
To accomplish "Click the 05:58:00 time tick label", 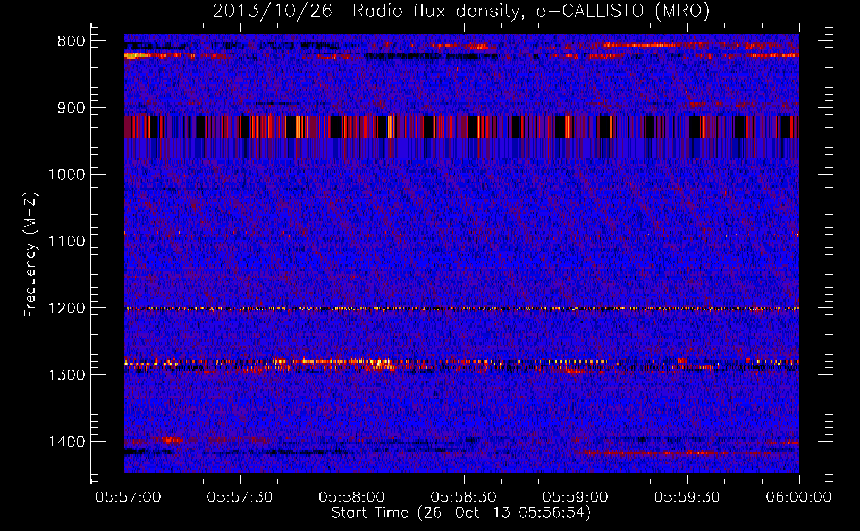I will pyautogui.click(x=352, y=497).
